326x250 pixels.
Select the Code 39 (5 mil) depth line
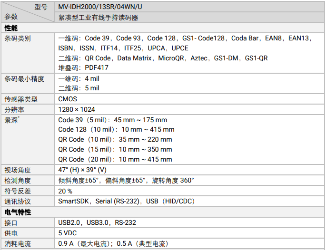(112, 120)
